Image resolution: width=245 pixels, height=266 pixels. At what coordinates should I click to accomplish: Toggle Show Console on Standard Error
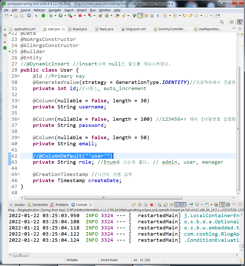[183, 205]
